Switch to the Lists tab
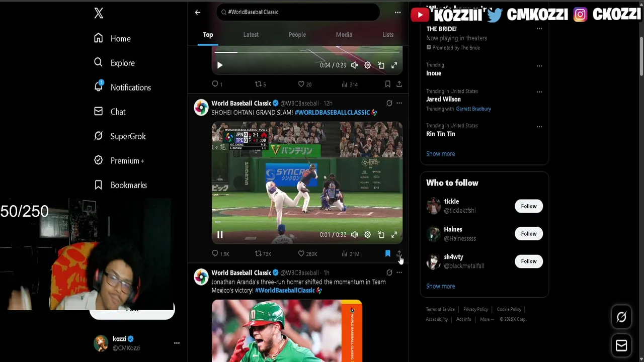The width and height of the screenshot is (644, 362). pos(388,35)
